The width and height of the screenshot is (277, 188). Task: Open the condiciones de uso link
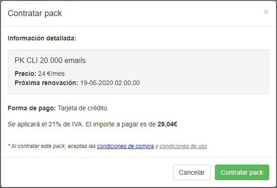[x=183, y=146]
